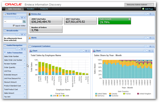The width and height of the screenshot is (159, 102).
Task: Click plus icon next to Discount Amount
Action: pyautogui.click(x=24, y=82)
